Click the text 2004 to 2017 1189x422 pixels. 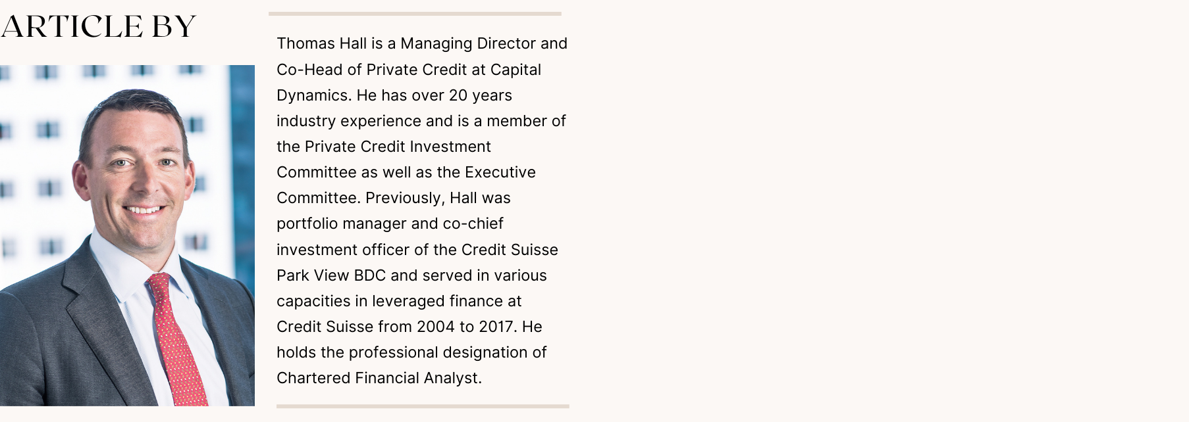pos(464,327)
